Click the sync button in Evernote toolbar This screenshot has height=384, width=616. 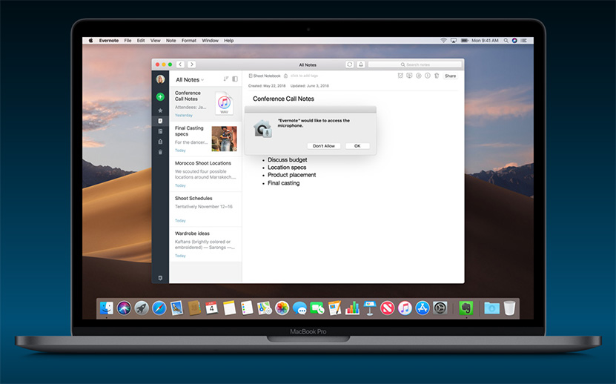pos(350,64)
